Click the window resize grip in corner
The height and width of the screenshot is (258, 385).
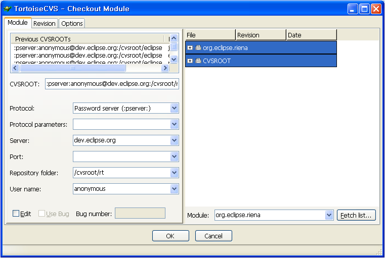(x=379, y=252)
